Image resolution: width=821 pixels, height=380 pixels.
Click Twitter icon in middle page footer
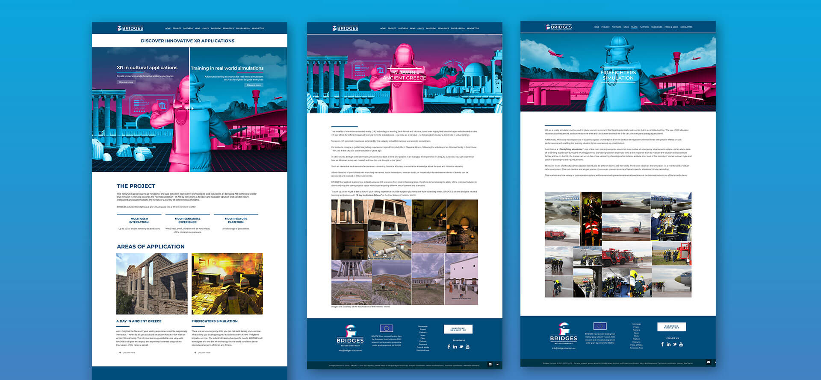461,347
